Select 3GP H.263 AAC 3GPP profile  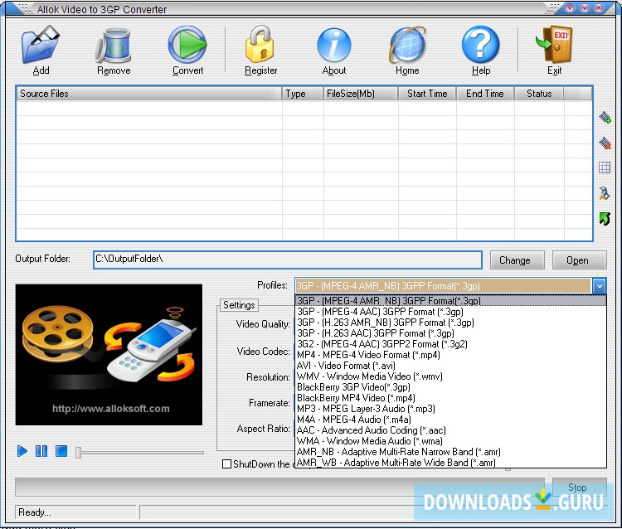(x=450, y=332)
